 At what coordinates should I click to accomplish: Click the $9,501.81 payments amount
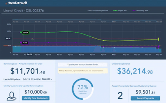coord(145,92)
